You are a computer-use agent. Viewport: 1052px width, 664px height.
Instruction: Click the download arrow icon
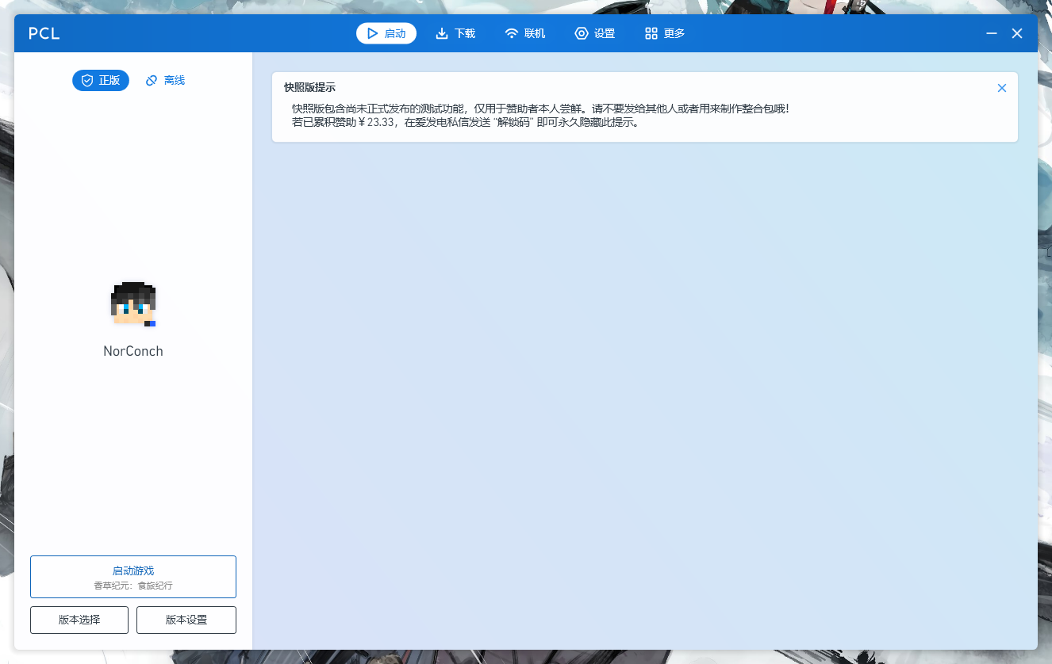[x=442, y=33]
